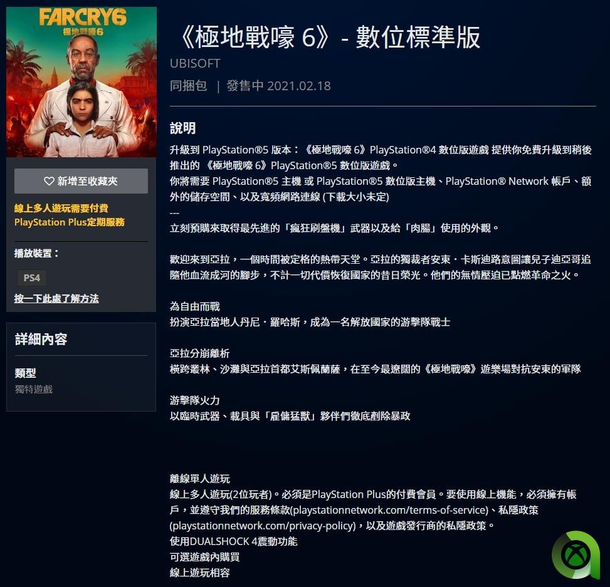Image resolution: width=610 pixels, height=587 pixels.
Task: Open the 按一下此處了解方法 link
Action: click(x=56, y=298)
